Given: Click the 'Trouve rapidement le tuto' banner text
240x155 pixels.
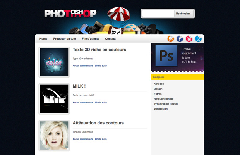Looking at the screenshot, I should point(189,55).
